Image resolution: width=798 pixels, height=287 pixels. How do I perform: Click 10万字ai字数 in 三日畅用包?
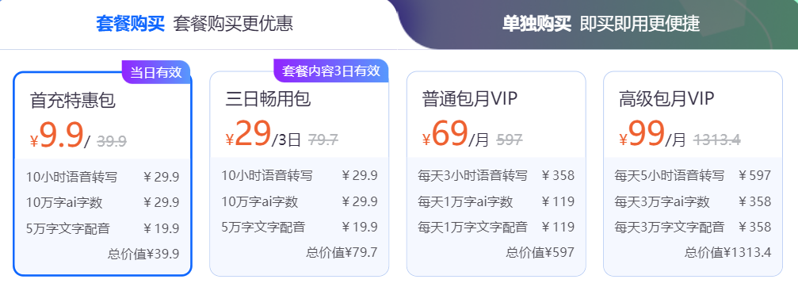(x=260, y=202)
